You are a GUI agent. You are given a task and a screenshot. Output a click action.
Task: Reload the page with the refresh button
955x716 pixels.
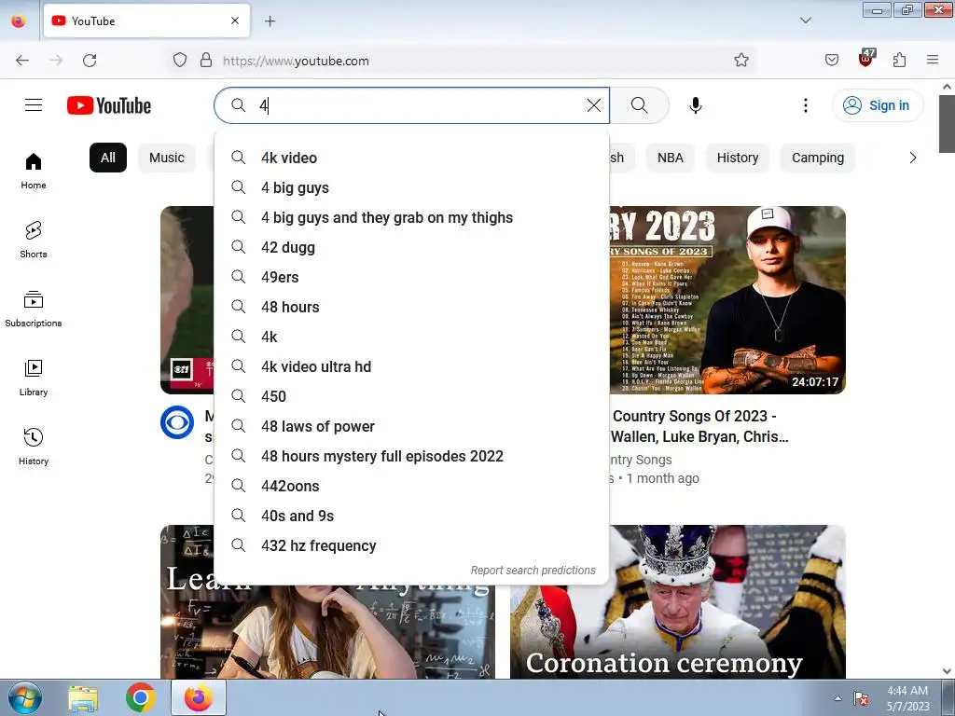click(90, 61)
